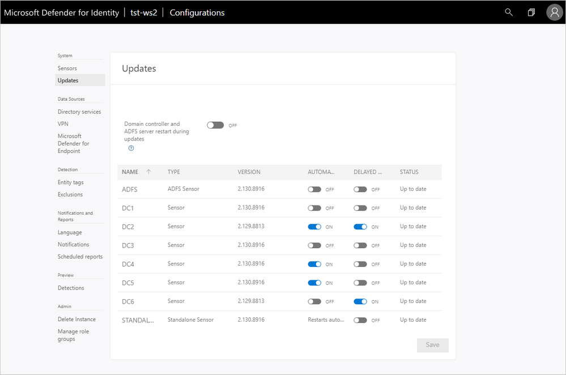
Task: Switch on delayed update for DC5
Action: 360,283
